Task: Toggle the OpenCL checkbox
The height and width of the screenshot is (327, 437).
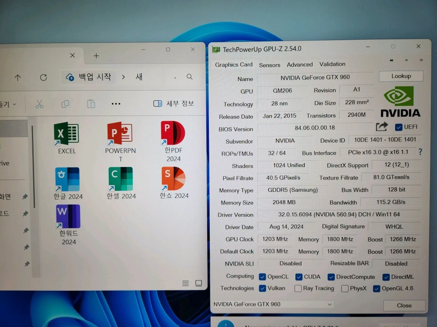Action: [262, 277]
